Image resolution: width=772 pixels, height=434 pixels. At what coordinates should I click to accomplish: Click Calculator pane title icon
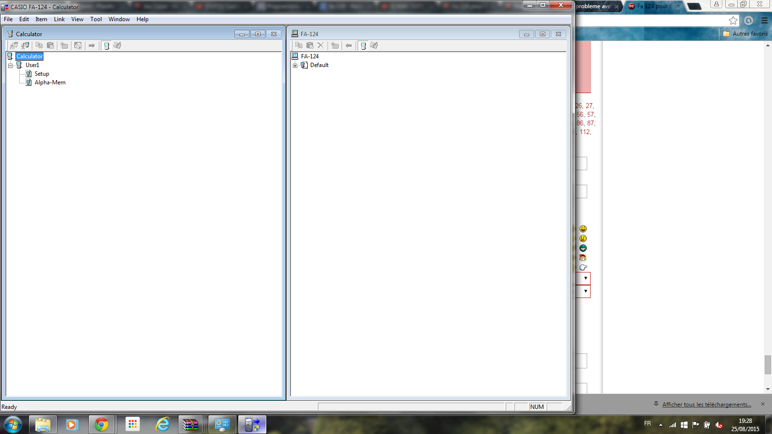(10, 34)
